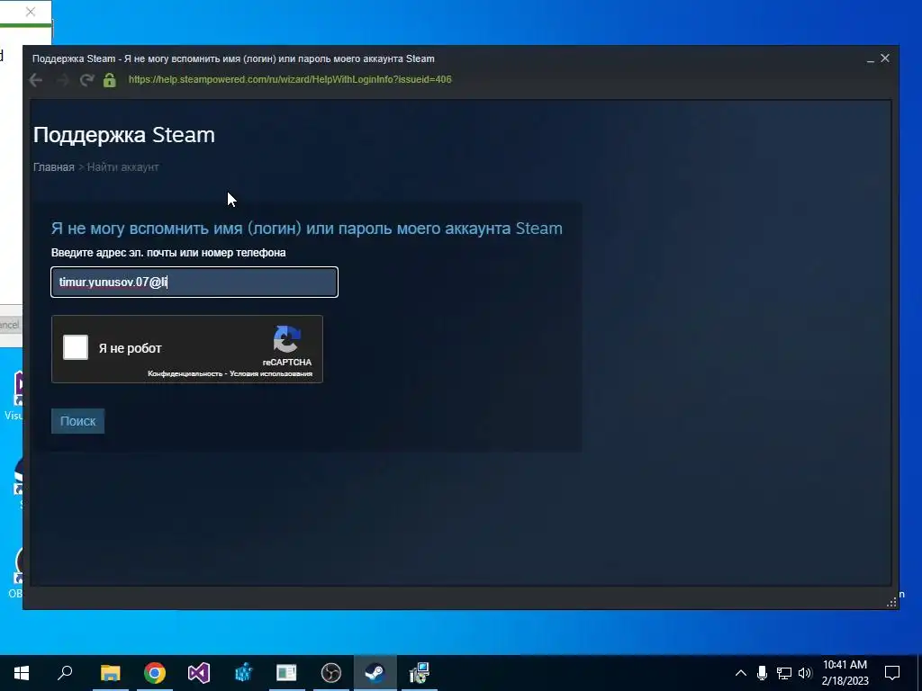Open OBS Studio from taskbar
This screenshot has width=922, height=691.
tap(331, 673)
